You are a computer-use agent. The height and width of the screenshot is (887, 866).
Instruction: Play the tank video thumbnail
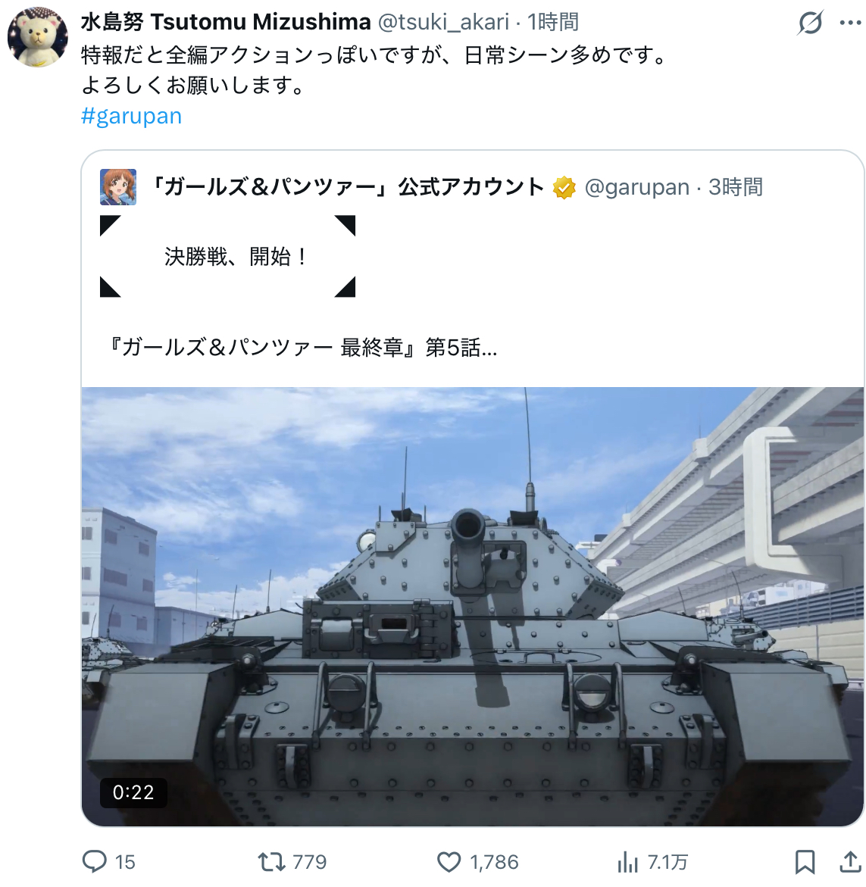tap(472, 607)
